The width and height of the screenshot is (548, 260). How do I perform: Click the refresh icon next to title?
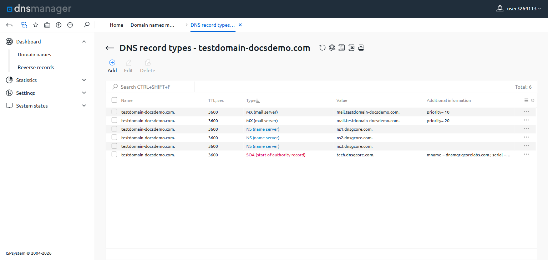click(323, 48)
